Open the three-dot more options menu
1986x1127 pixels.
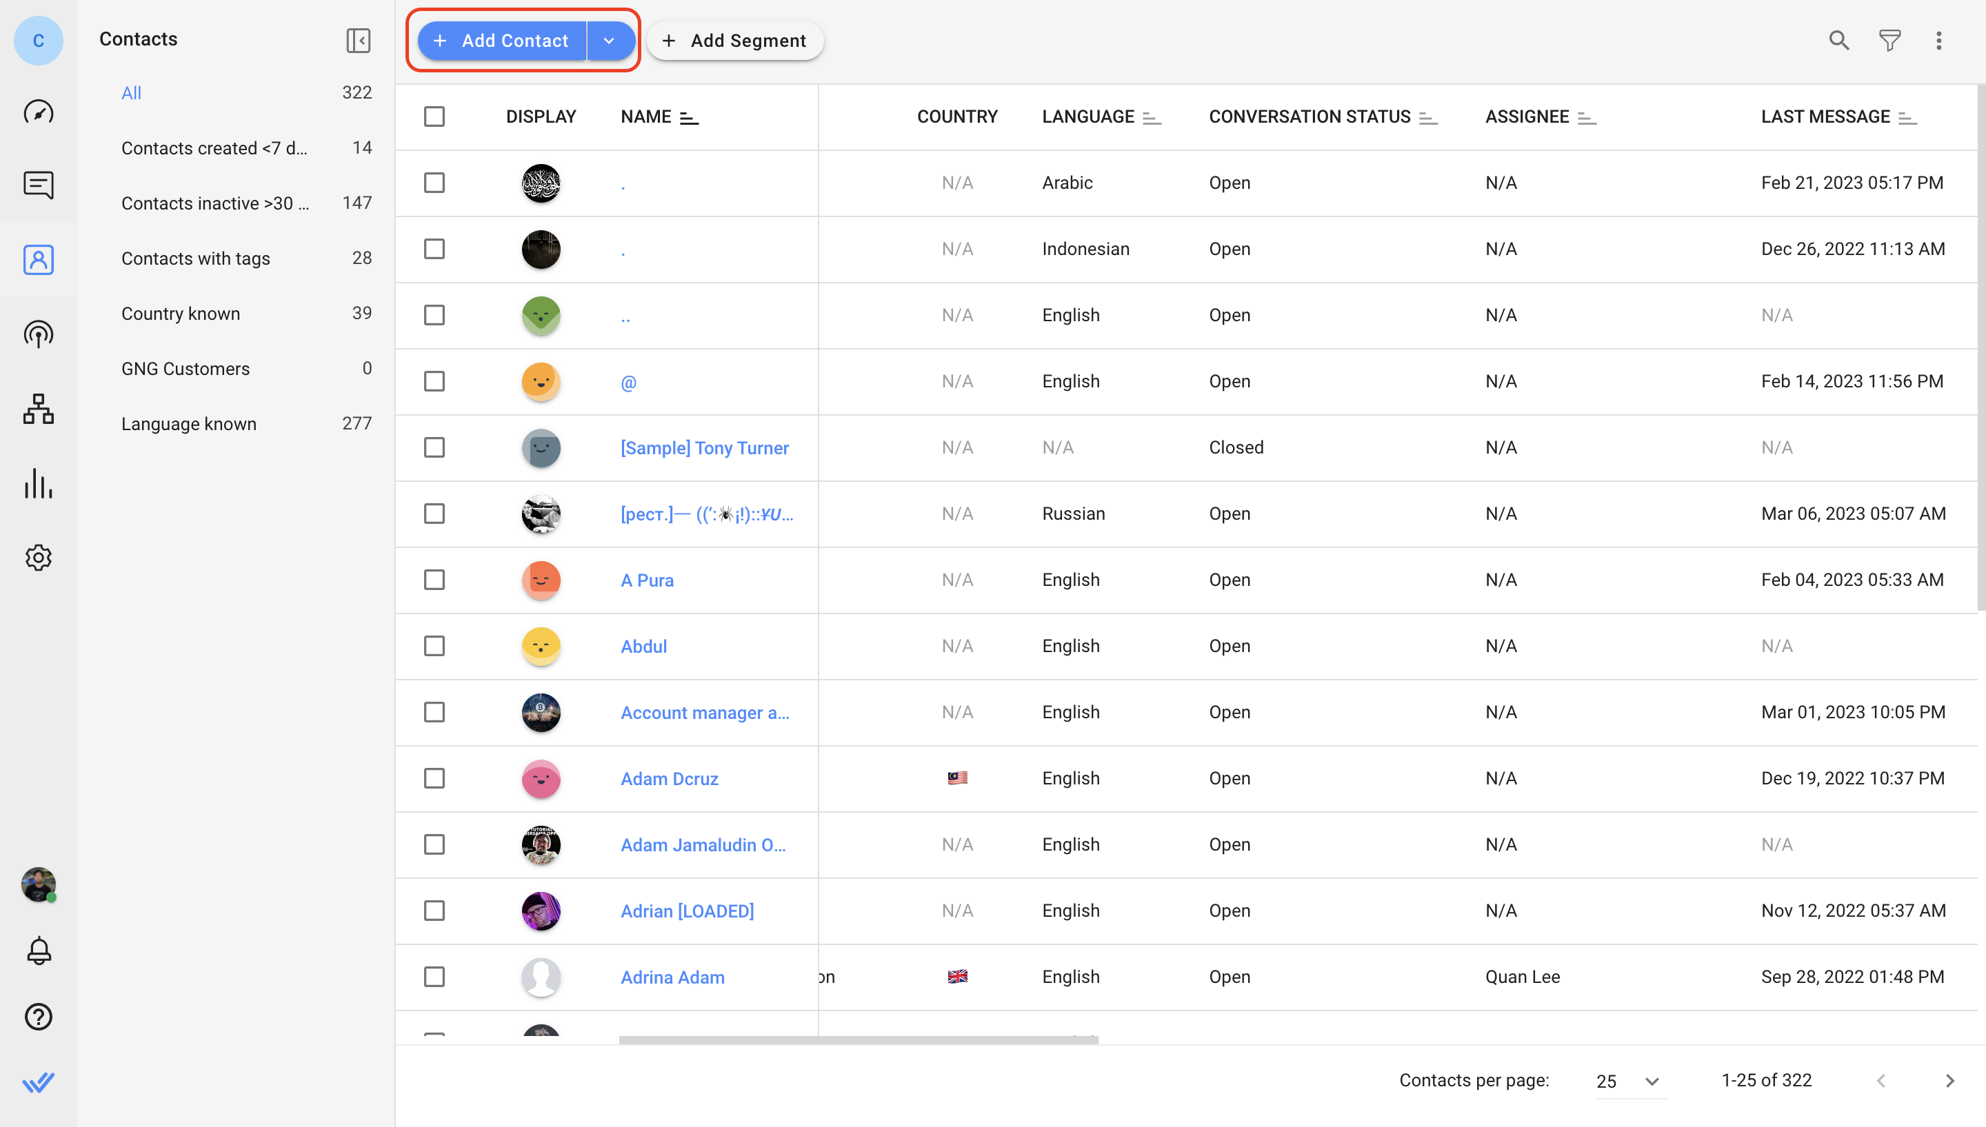[1939, 40]
